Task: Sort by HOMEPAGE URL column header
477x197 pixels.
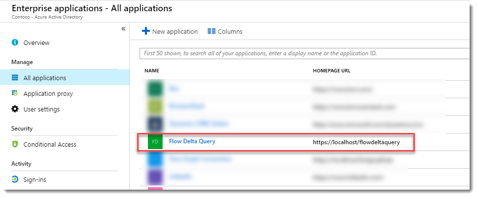Action: (332, 71)
